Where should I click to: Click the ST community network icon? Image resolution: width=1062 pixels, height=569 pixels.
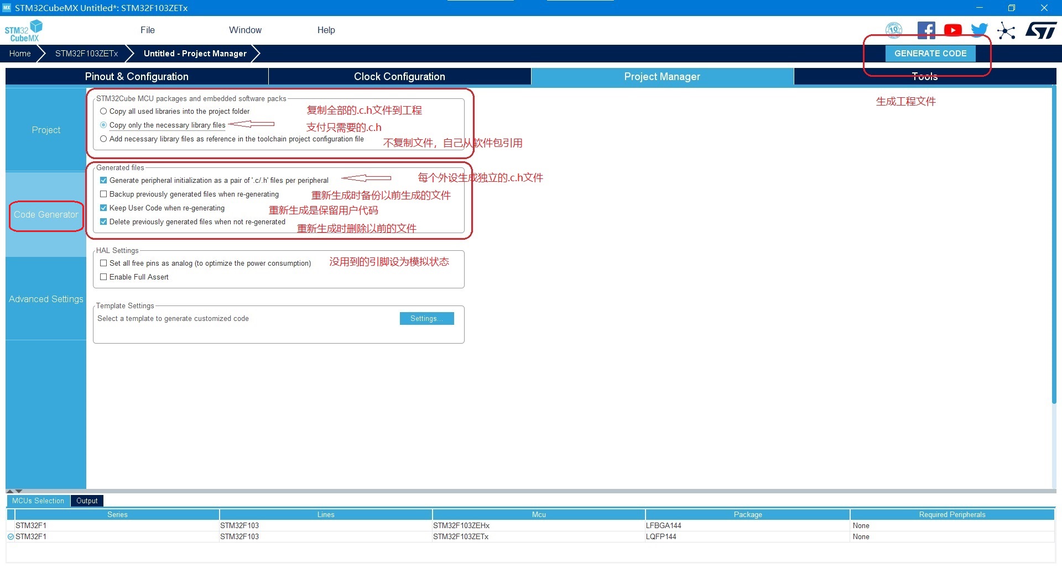point(1006,30)
